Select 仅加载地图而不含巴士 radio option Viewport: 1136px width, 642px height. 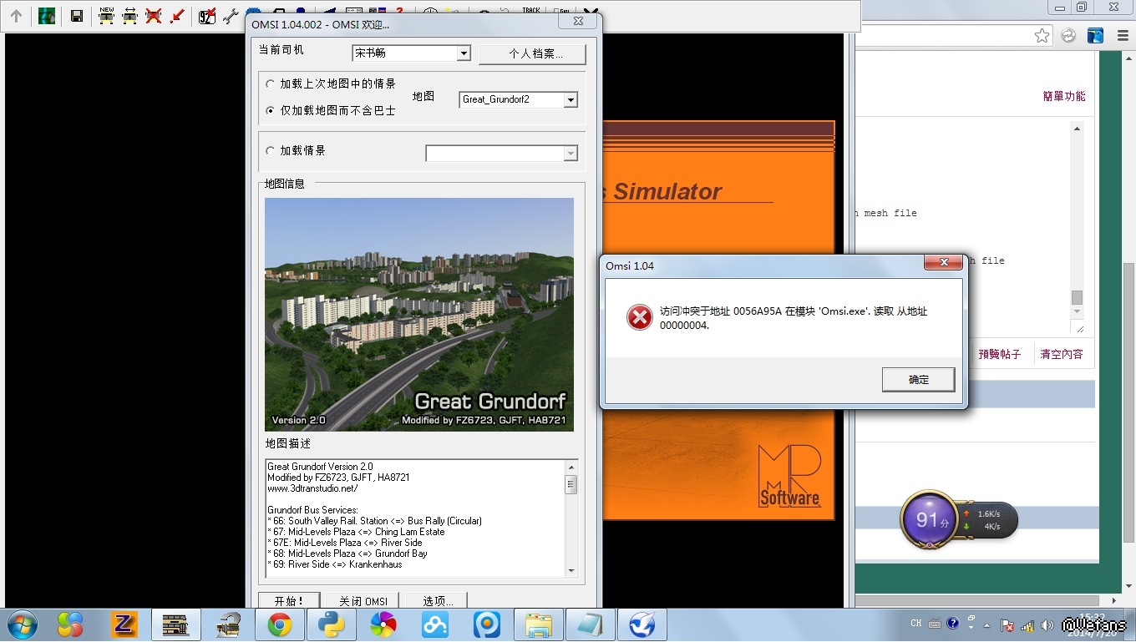[270, 110]
